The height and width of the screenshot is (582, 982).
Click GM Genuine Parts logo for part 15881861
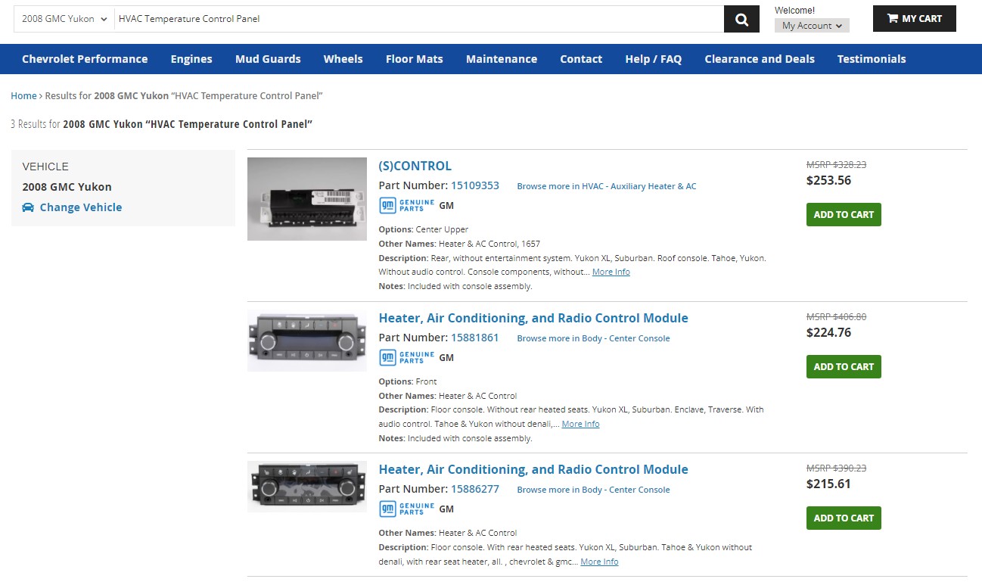(407, 357)
